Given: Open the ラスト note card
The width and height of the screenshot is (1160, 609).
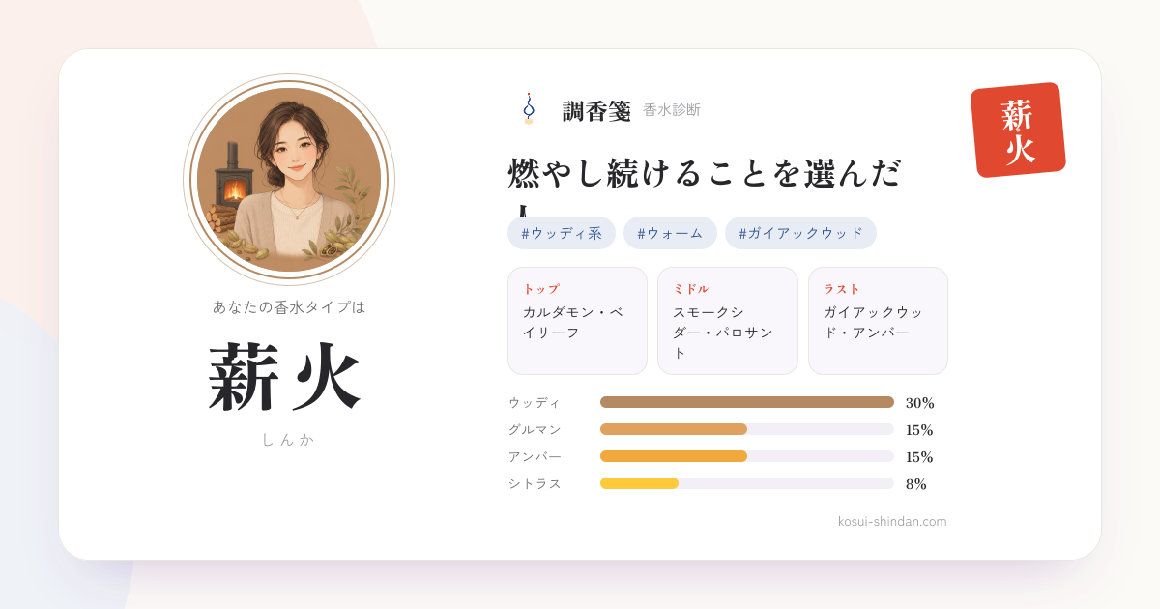Looking at the screenshot, I should (878, 321).
